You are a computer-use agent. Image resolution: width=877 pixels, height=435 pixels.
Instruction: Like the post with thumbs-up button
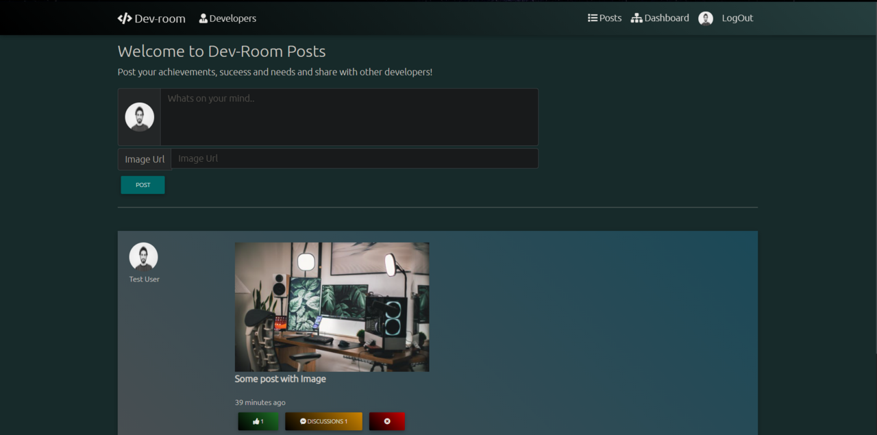(258, 421)
